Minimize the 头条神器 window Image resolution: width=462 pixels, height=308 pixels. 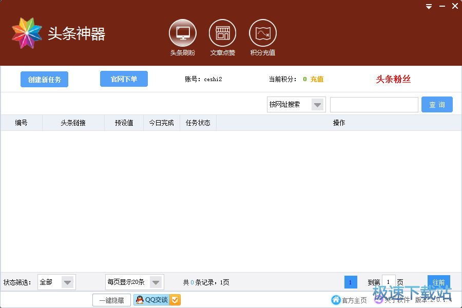pos(442,6)
